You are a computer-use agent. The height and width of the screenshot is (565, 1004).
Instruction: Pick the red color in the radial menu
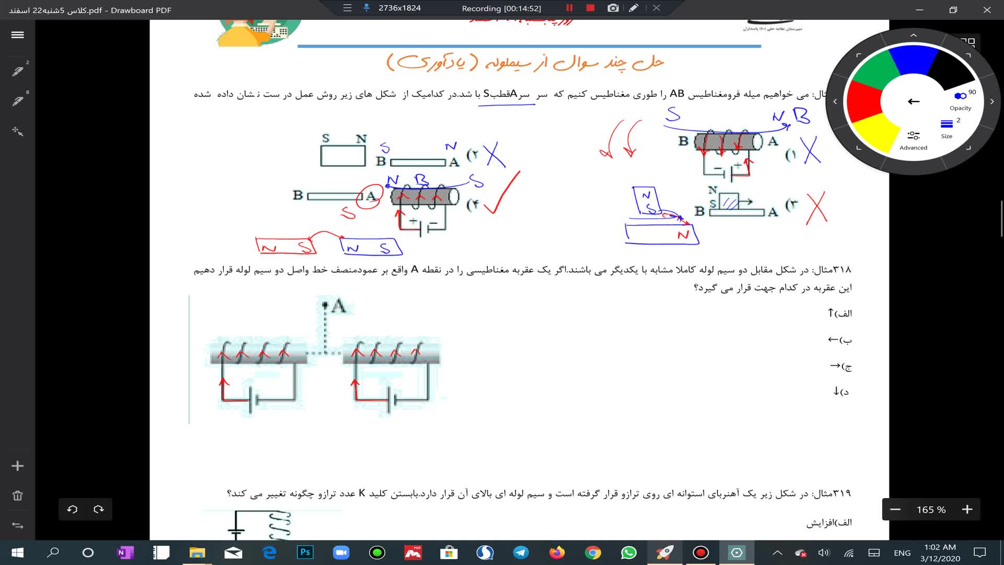863,102
